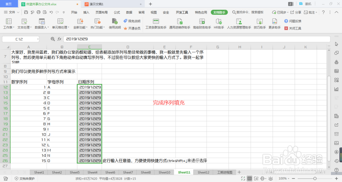The width and height of the screenshot is (342, 182).
Task: Click the zoom in plus button
Action: point(336,179)
